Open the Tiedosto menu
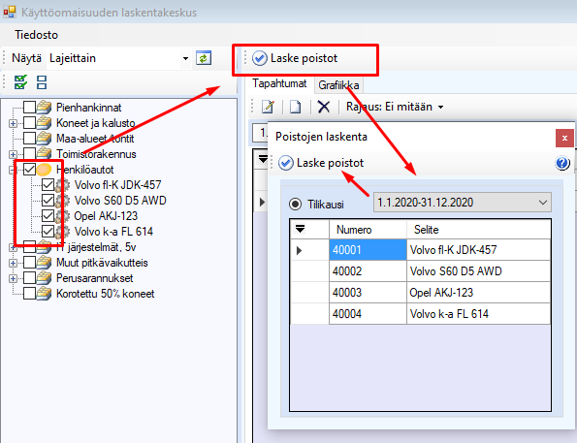The width and height of the screenshot is (577, 443). click(x=36, y=35)
